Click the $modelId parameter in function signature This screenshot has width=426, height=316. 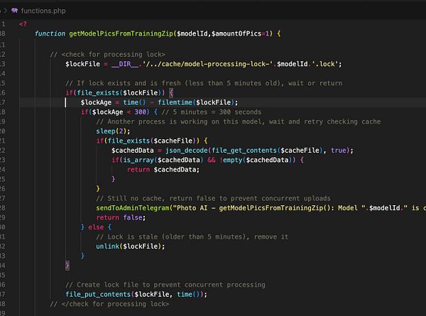[x=192, y=33]
